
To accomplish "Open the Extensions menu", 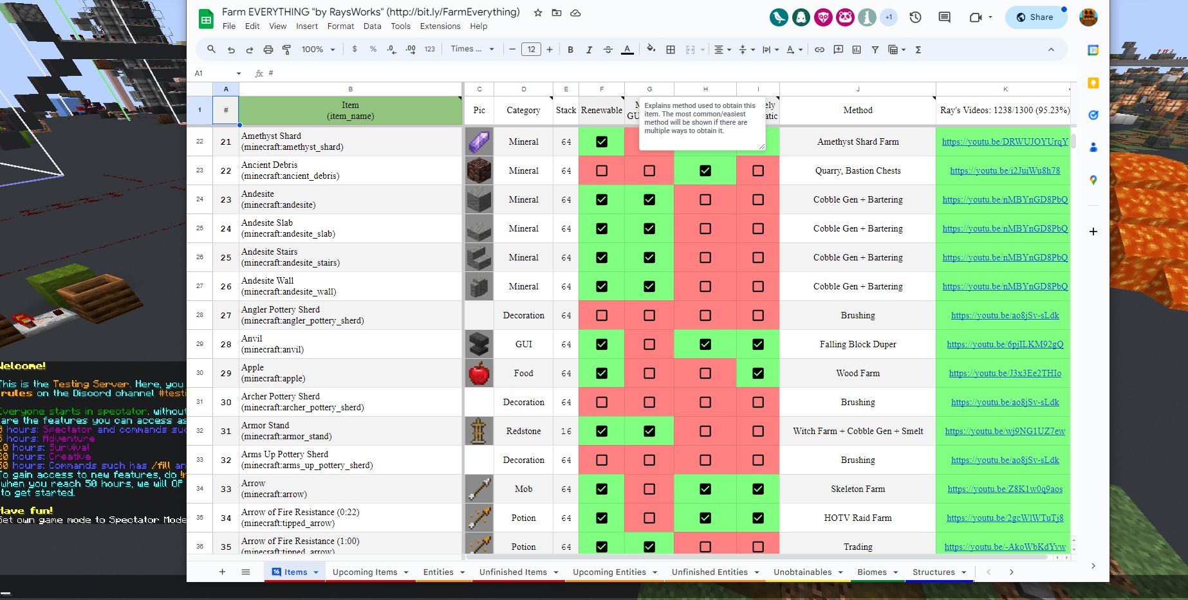I will pos(440,26).
